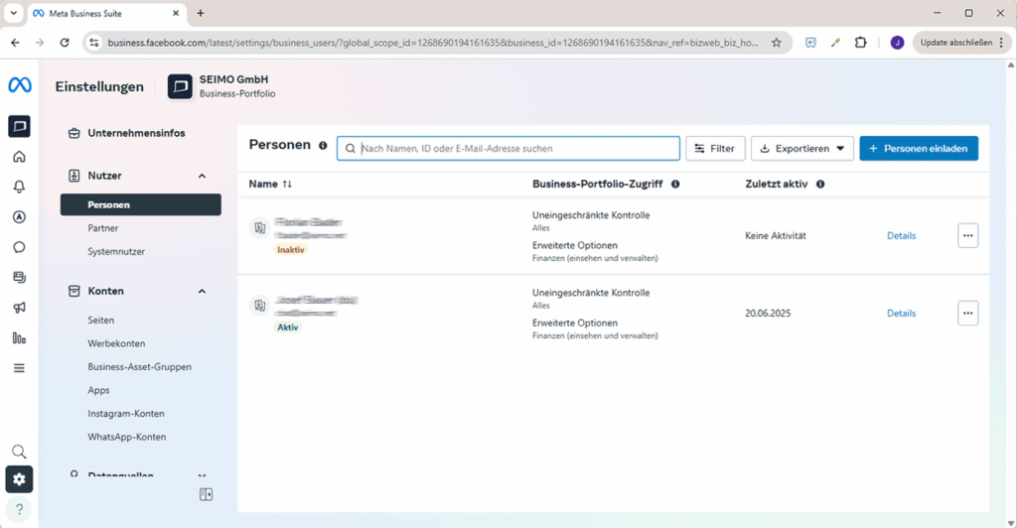Open settings gear in left rail
This screenshot has width=1017, height=528.
coord(20,479)
